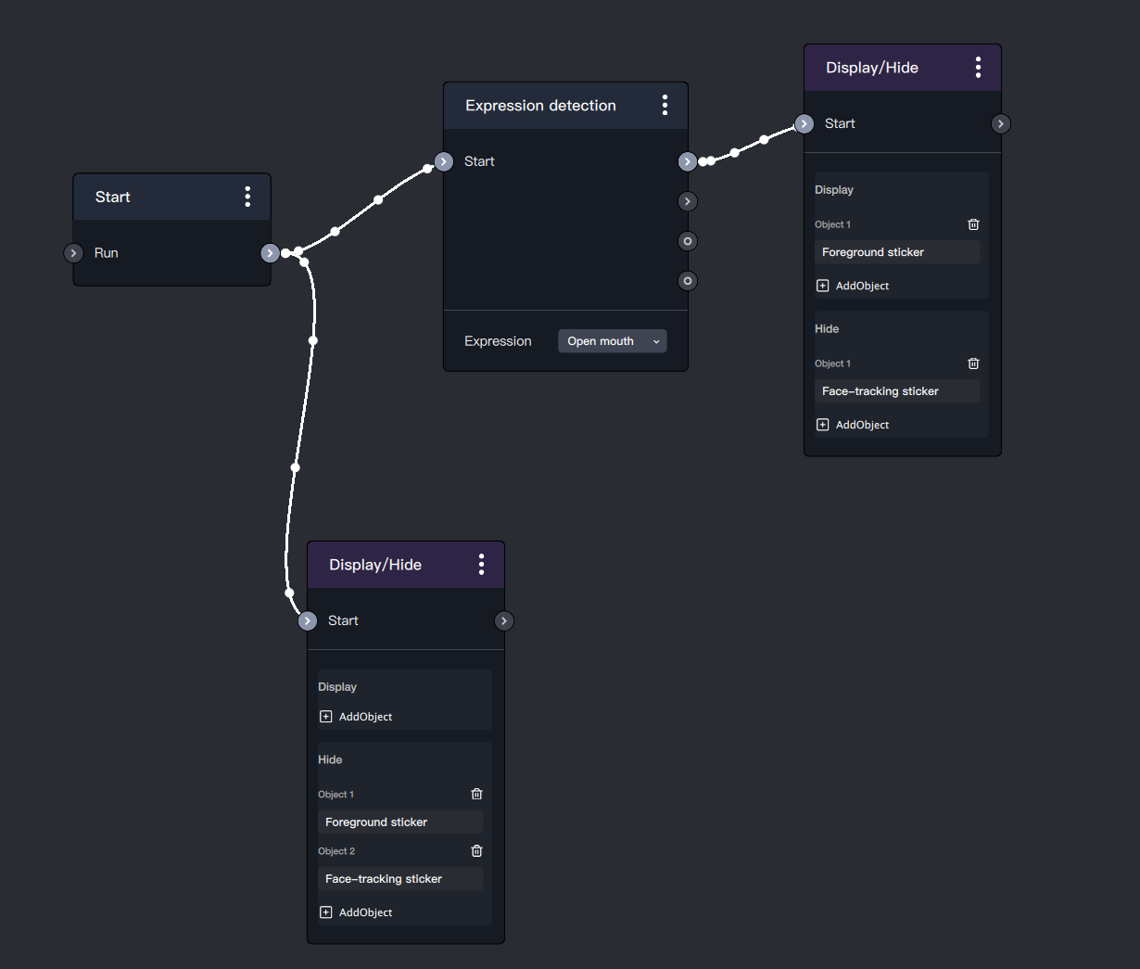Delete Object 2 Face-tracking sticker in lower node
The image size is (1140, 969).
tap(476, 850)
